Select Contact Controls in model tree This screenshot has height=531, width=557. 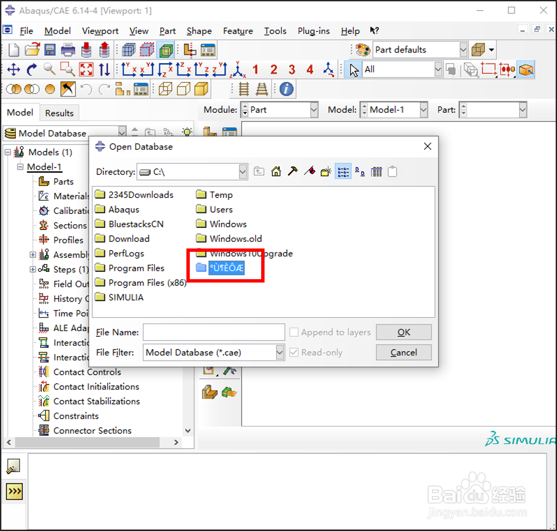[x=80, y=372]
